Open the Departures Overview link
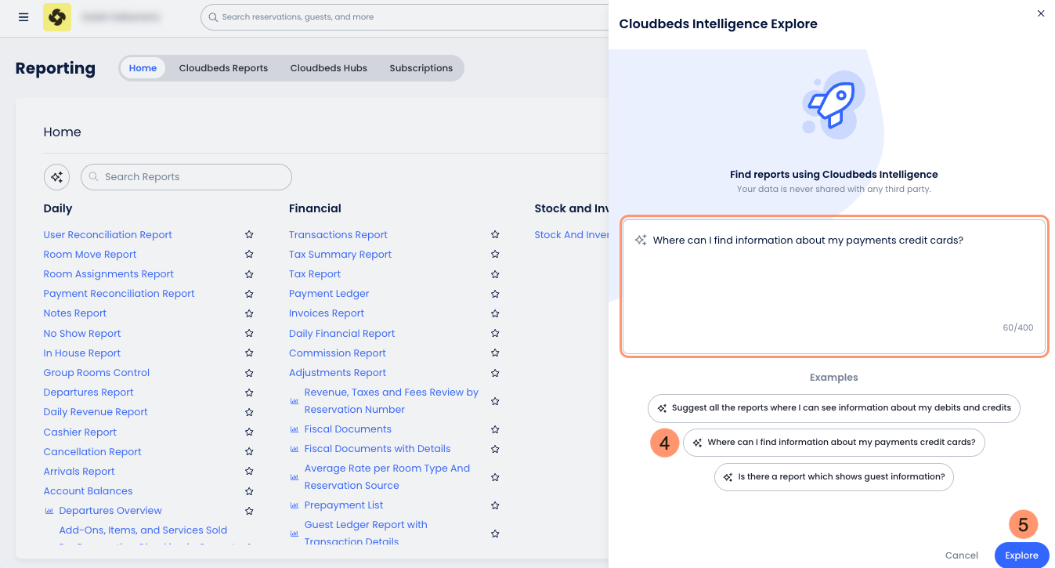 click(x=110, y=511)
